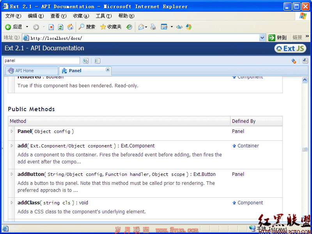The image size is (312, 234).
Task: Open the 查看(V) menu
Action: click(58, 16)
